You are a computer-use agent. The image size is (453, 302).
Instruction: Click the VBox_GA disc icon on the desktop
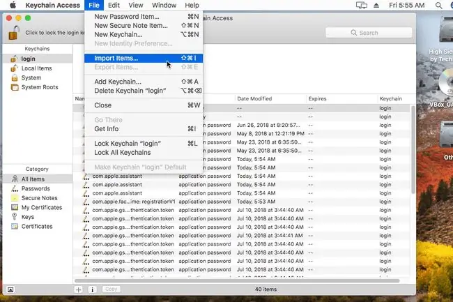pos(446,84)
